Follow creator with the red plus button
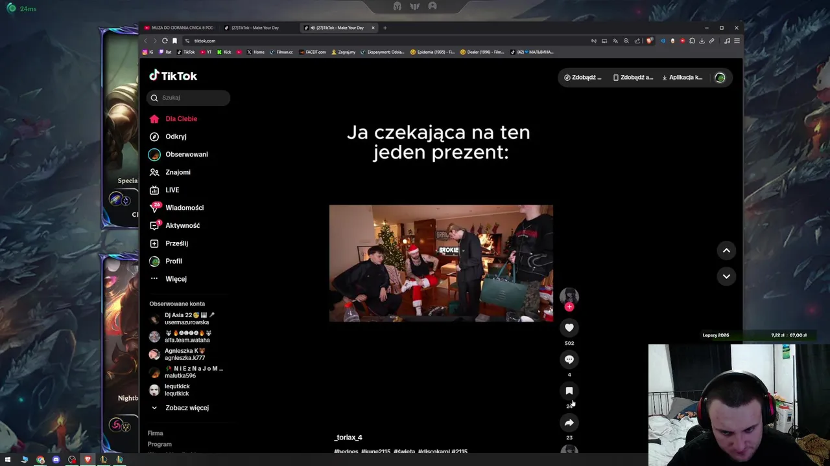This screenshot has height=466, width=830. point(569,307)
